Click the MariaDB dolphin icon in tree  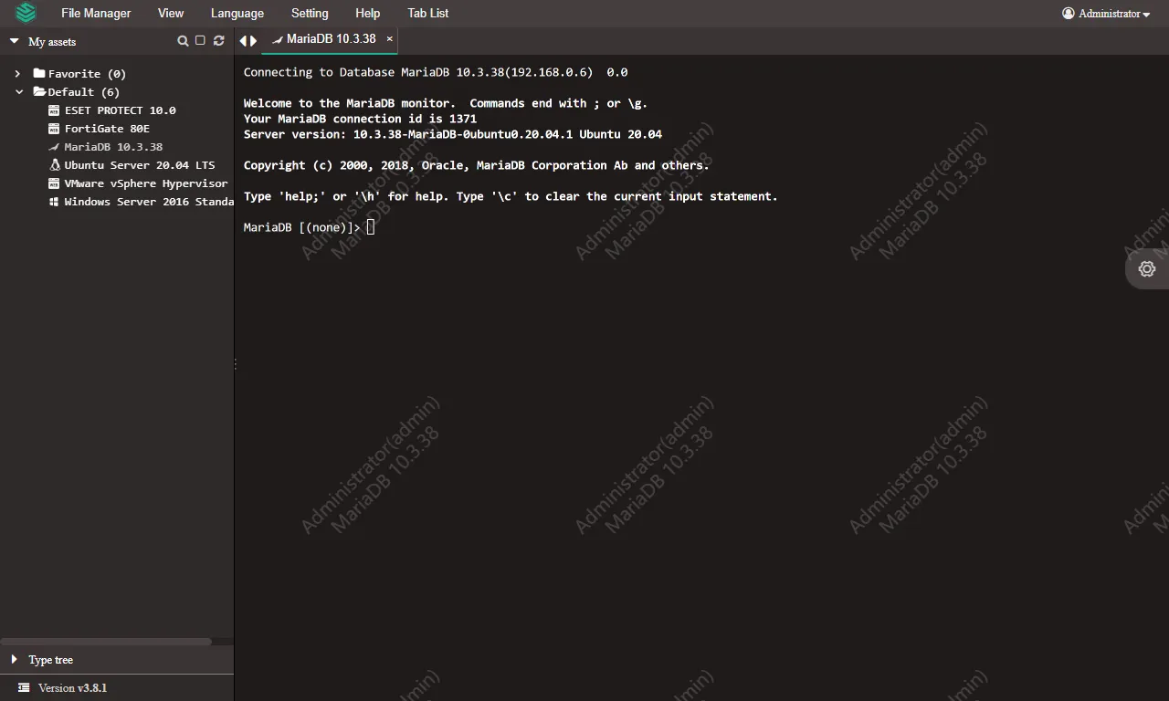(x=54, y=147)
